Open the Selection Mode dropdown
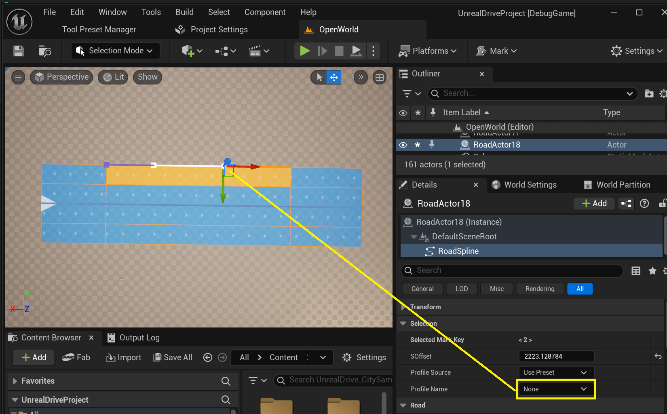 (116, 51)
